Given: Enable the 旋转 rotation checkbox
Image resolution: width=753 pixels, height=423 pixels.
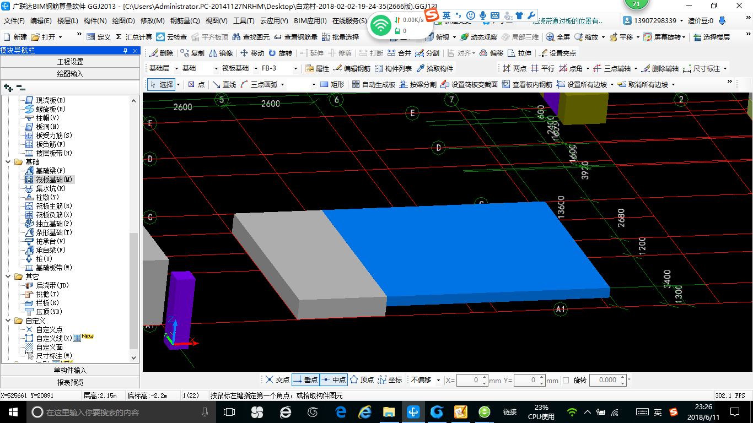Looking at the screenshot, I should coord(566,380).
